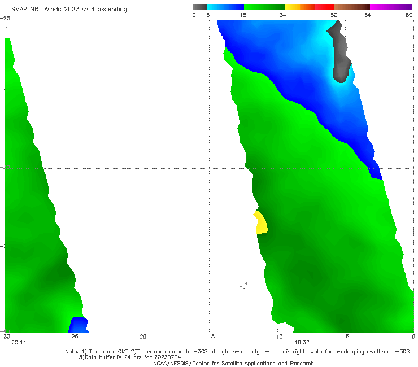
Task: Click the latitude label '-20' at top left
Action: pyautogui.click(x=5, y=19)
